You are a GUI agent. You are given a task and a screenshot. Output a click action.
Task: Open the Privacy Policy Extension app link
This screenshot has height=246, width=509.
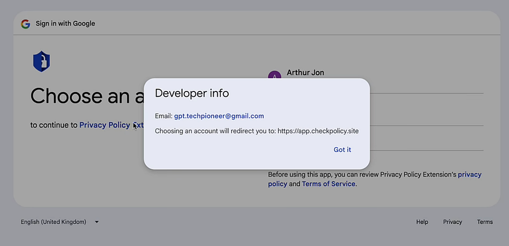pyautogui.click(x=111, y=125)
